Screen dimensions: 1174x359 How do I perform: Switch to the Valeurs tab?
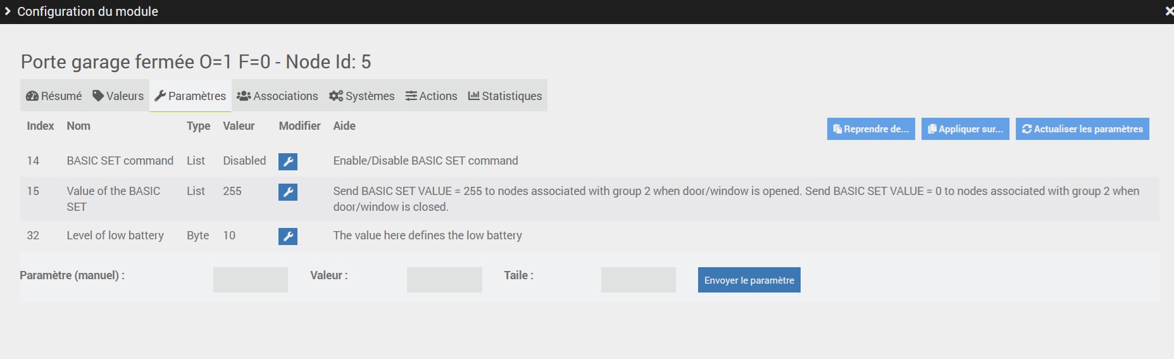(118, 96)
